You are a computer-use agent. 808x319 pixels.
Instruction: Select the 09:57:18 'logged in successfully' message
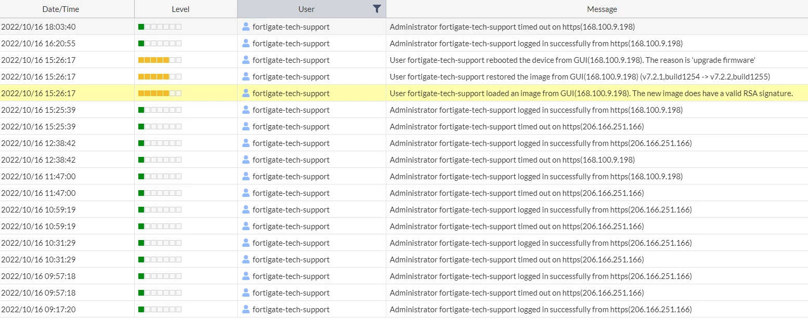[541, 276]
